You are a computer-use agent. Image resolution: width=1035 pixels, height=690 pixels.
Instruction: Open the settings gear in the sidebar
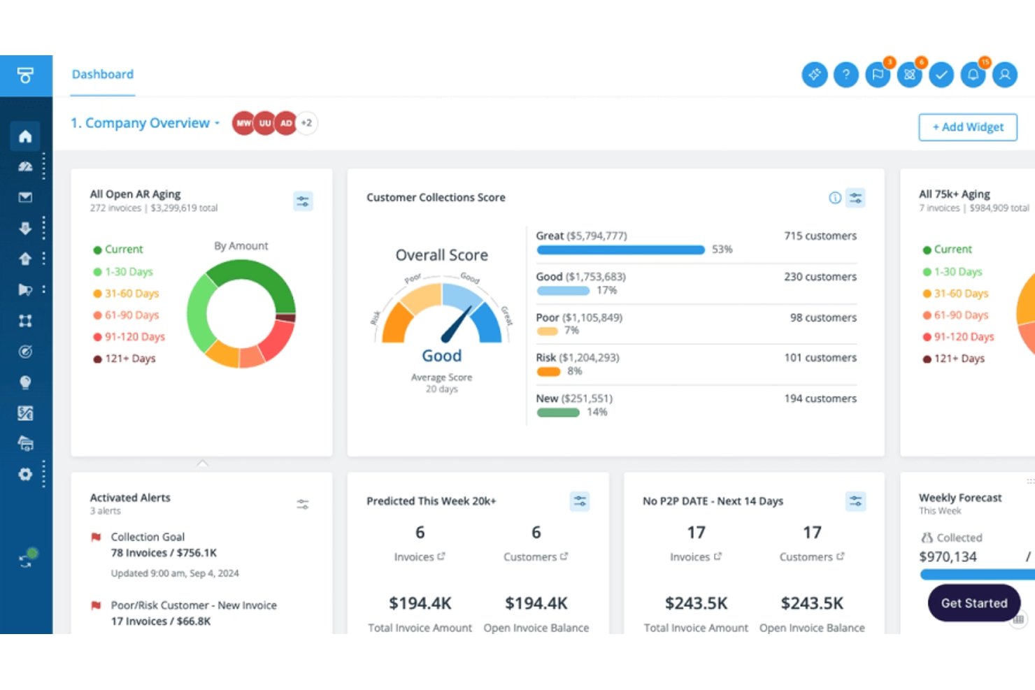point(25,475)
